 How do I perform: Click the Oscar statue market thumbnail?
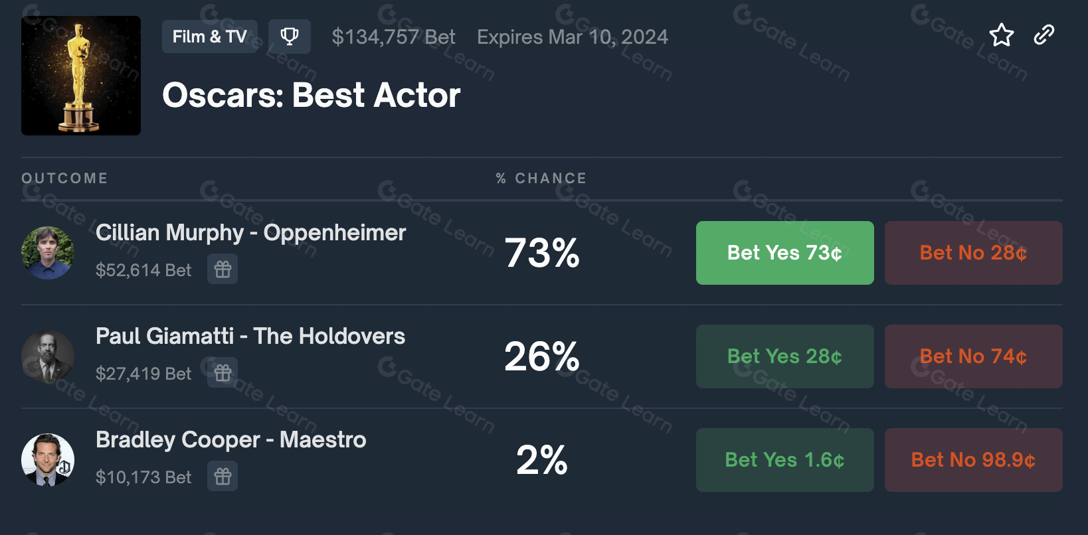coord(81,76)
